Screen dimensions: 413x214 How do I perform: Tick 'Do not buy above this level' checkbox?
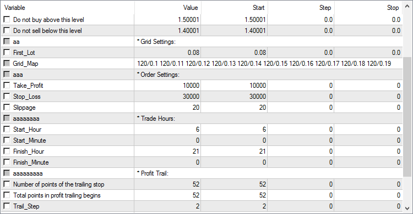(7, 19)
